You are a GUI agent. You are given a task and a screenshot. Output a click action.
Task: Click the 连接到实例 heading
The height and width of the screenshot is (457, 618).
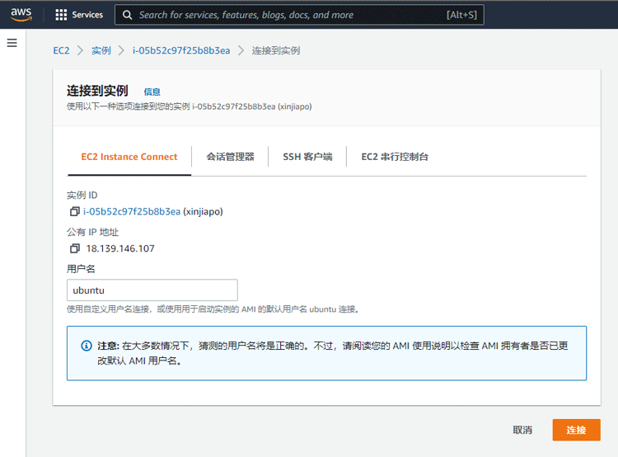tap(97, 91)
